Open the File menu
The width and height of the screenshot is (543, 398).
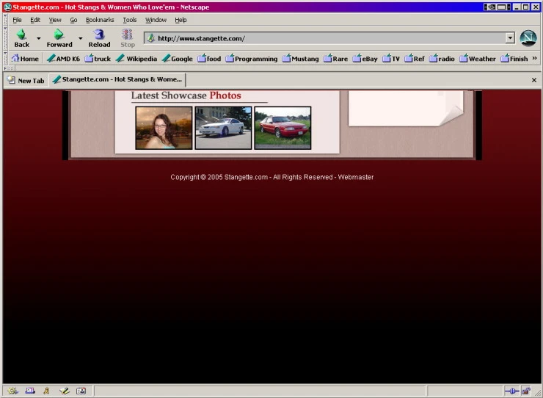[17, 20]
